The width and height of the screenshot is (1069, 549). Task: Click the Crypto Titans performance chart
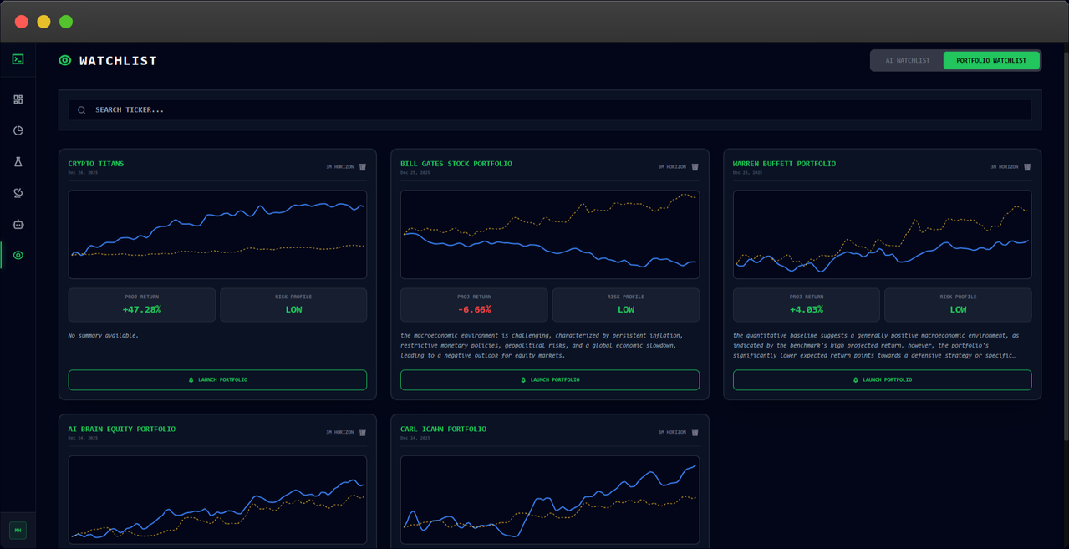coord(217,235)
